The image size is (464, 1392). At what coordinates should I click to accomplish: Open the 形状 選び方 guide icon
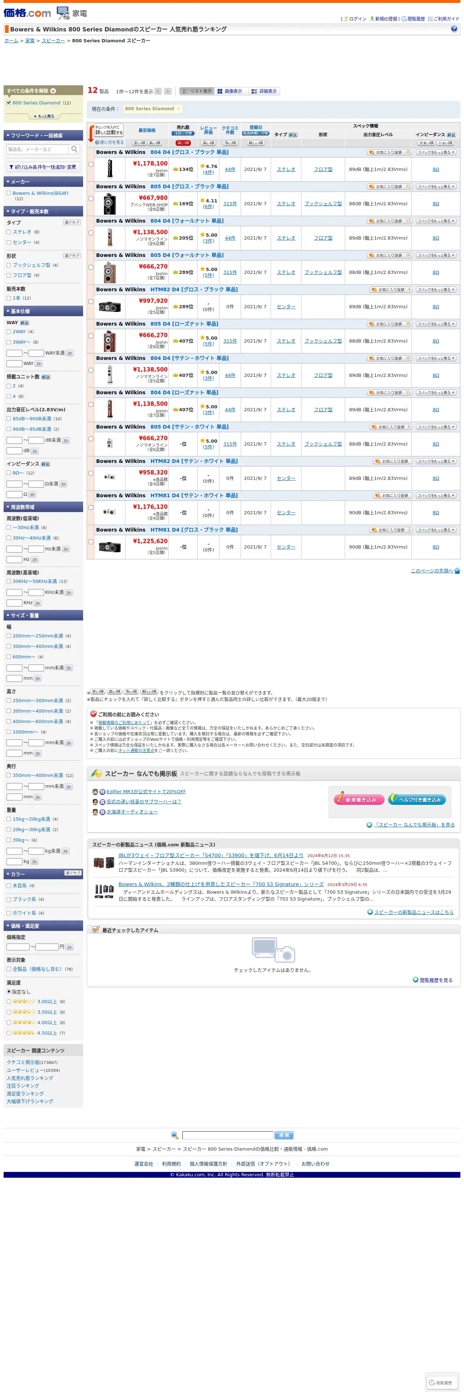[72, 255]
